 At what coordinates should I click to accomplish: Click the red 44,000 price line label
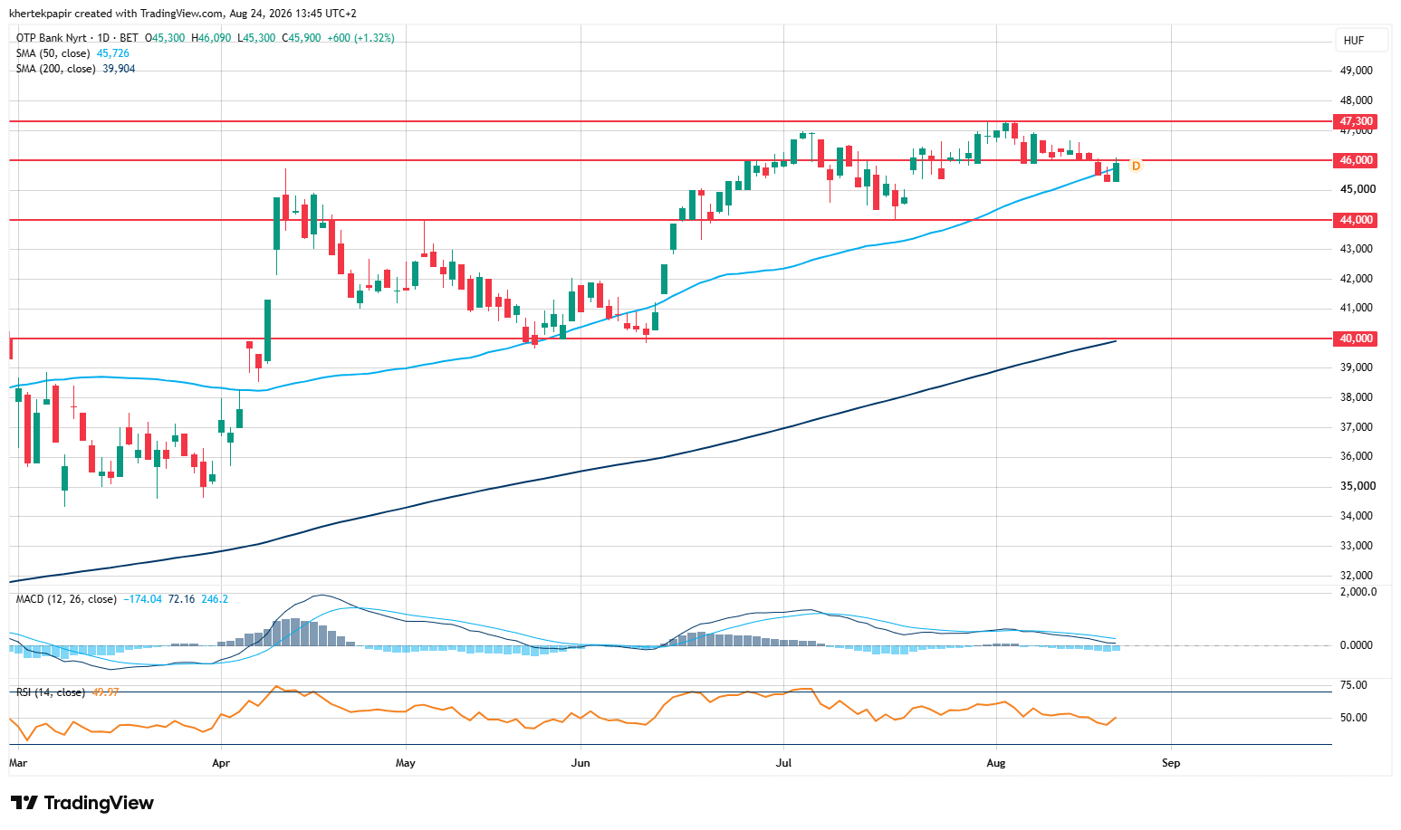[1356, 220]
